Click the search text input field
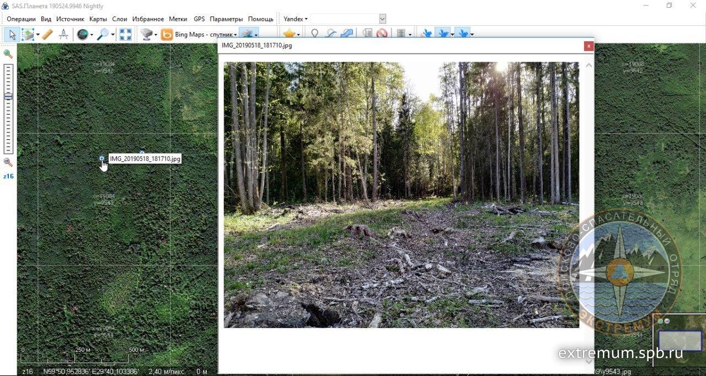 coord(344,19)
